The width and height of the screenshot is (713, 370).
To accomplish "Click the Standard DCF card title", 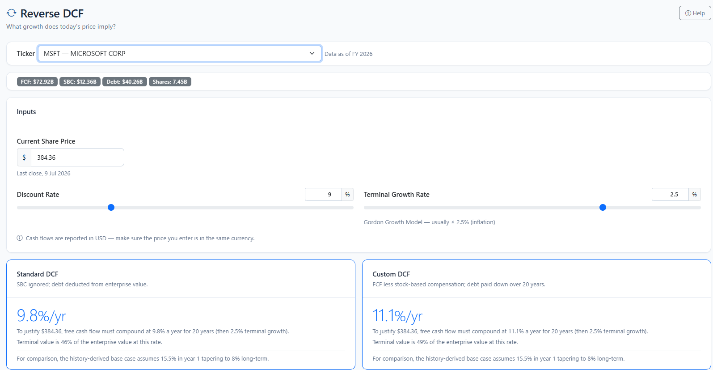I will [38, 274].
